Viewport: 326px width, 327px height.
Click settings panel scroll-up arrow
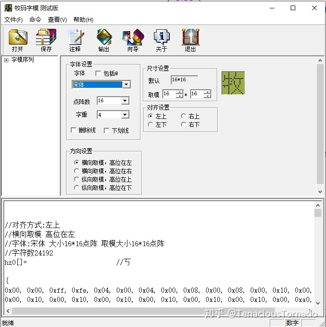(320, 61)
